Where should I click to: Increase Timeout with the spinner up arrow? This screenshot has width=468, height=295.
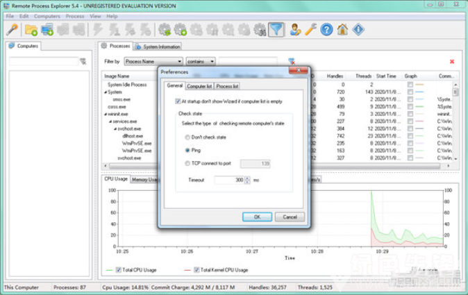pyautogui.click(x=247, y=178)
